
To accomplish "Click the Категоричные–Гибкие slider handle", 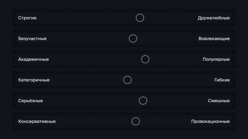I will [127, 80].
